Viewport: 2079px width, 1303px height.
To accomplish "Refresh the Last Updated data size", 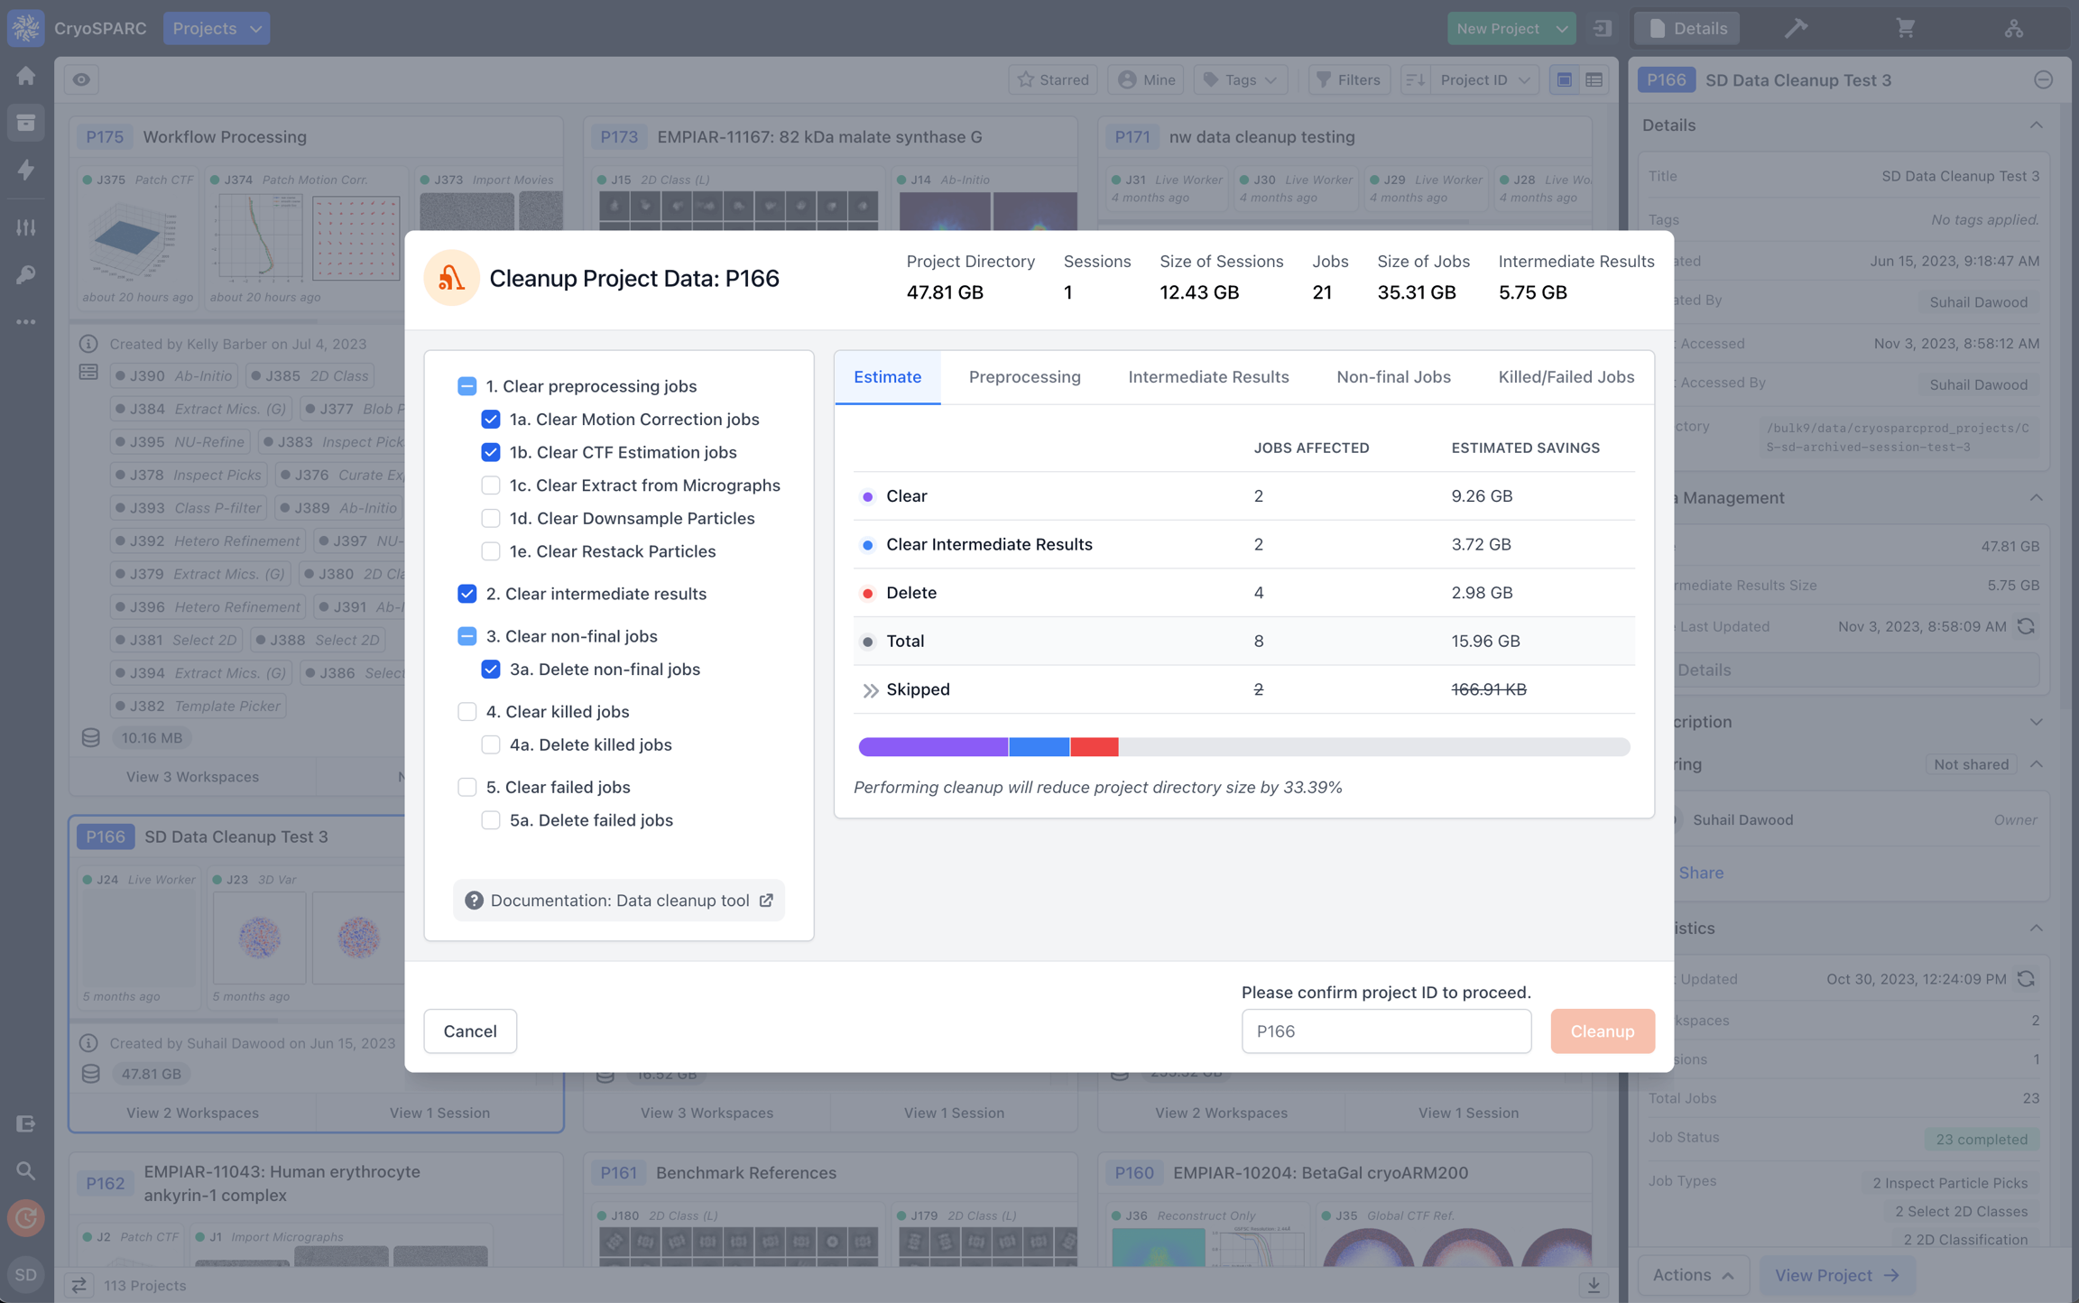I will point(2026,626).
